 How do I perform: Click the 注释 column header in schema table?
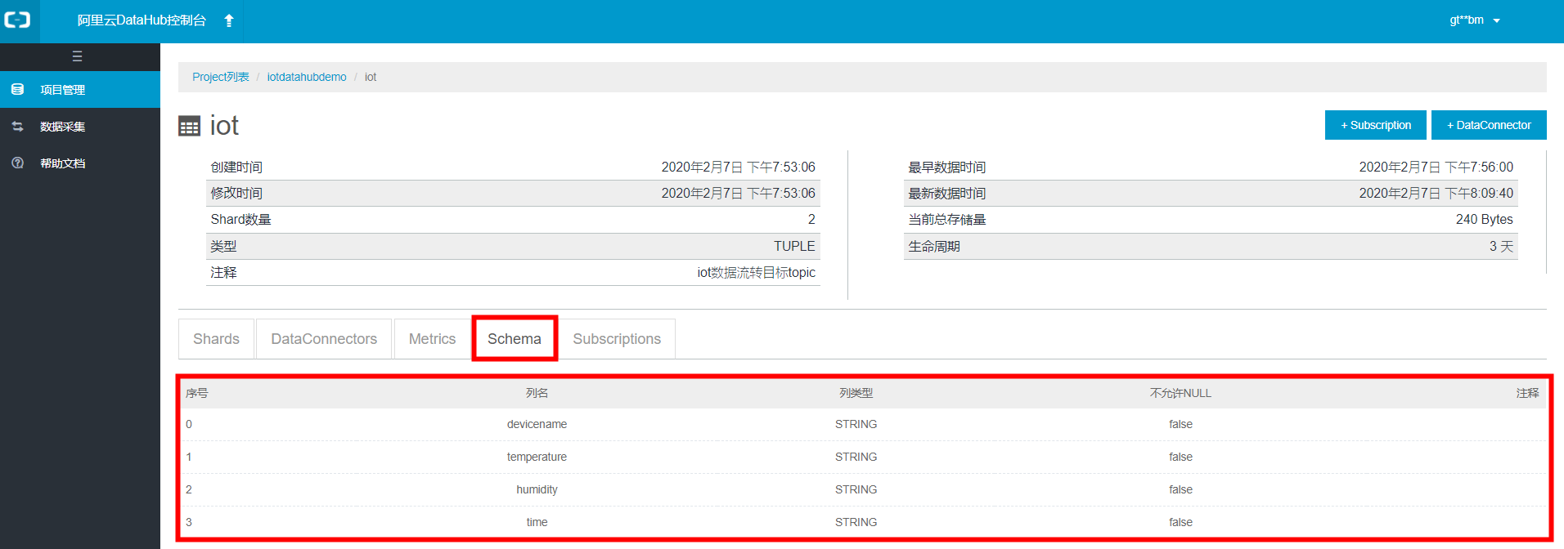click(1527, 393)
